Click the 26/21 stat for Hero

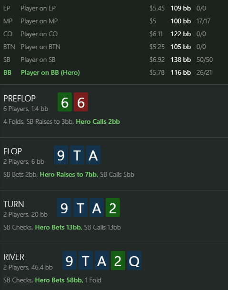(x=204, y=72)
